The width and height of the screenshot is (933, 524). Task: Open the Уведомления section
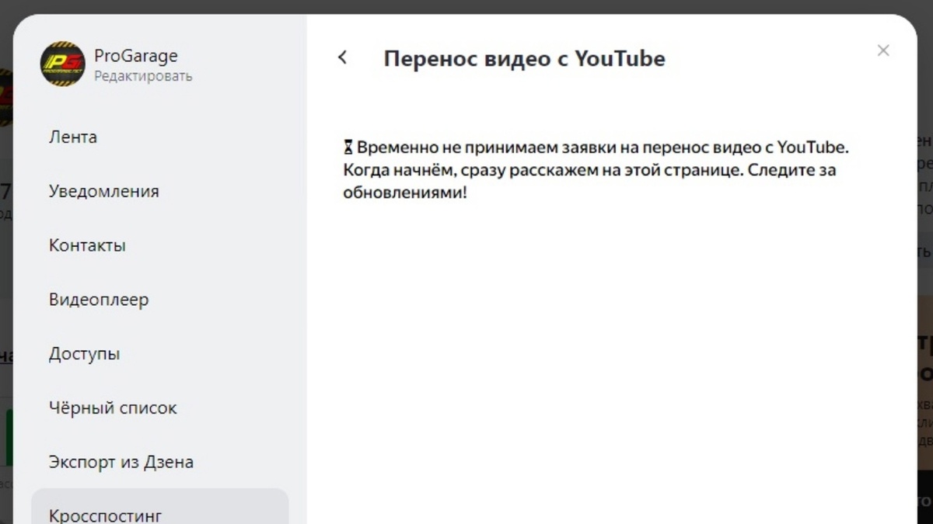(x=104, y=192)
